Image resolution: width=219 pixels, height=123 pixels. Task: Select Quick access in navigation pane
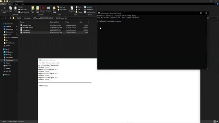[9, 24]
